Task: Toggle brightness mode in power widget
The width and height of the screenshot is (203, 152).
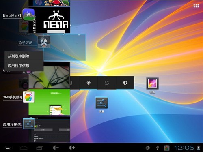Action: point(125,83)
